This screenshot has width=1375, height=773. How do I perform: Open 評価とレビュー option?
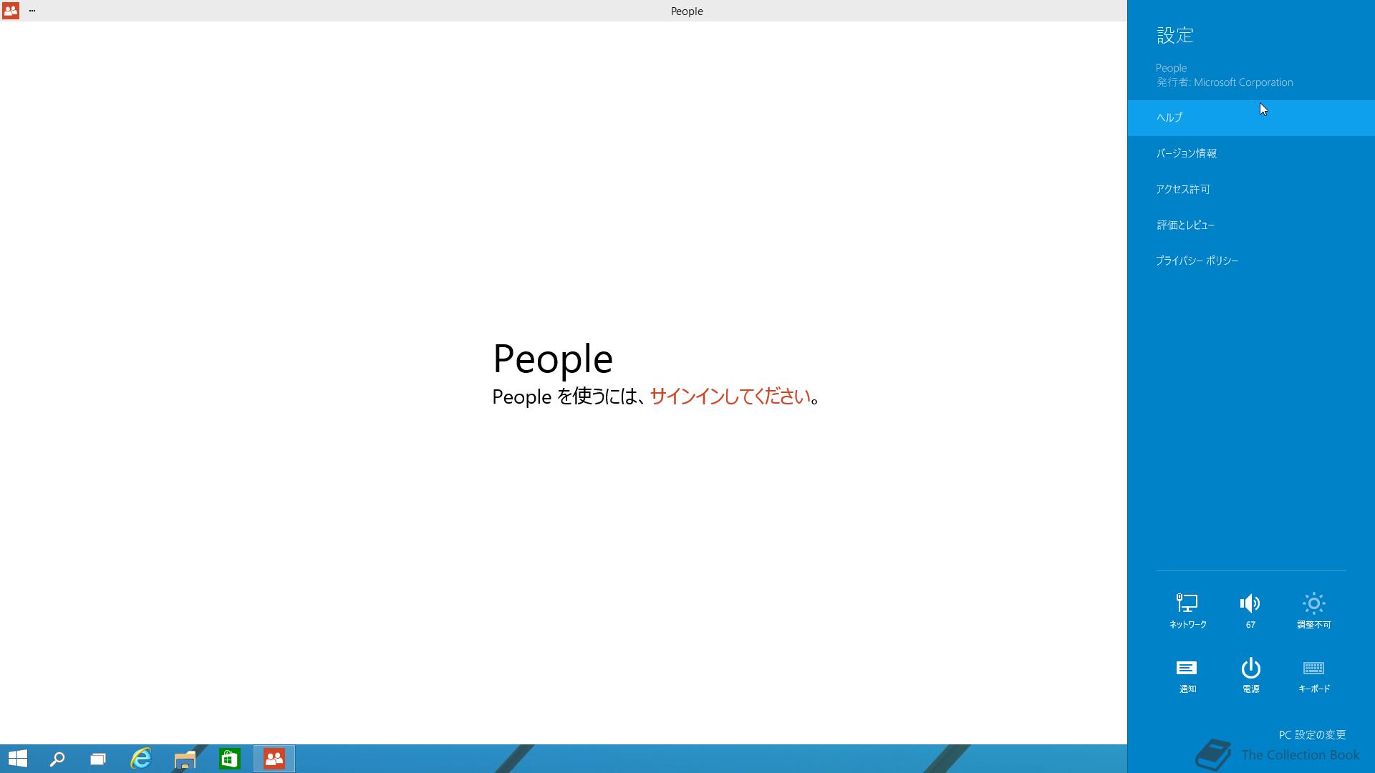pyautogui.click(x=1185, y=225)
